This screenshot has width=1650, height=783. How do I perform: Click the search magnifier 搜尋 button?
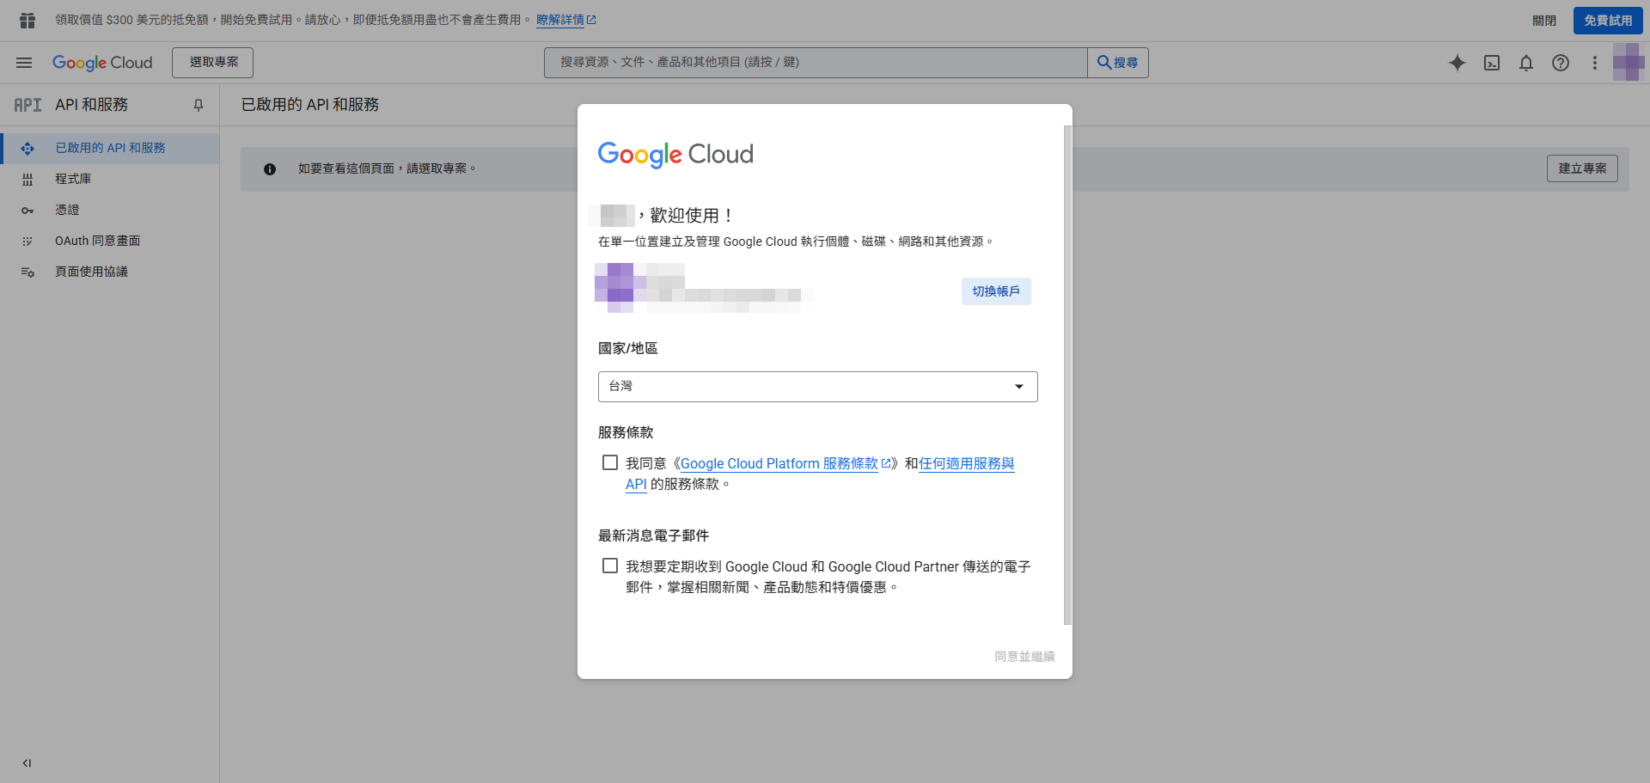click(x=1117, y=62)
